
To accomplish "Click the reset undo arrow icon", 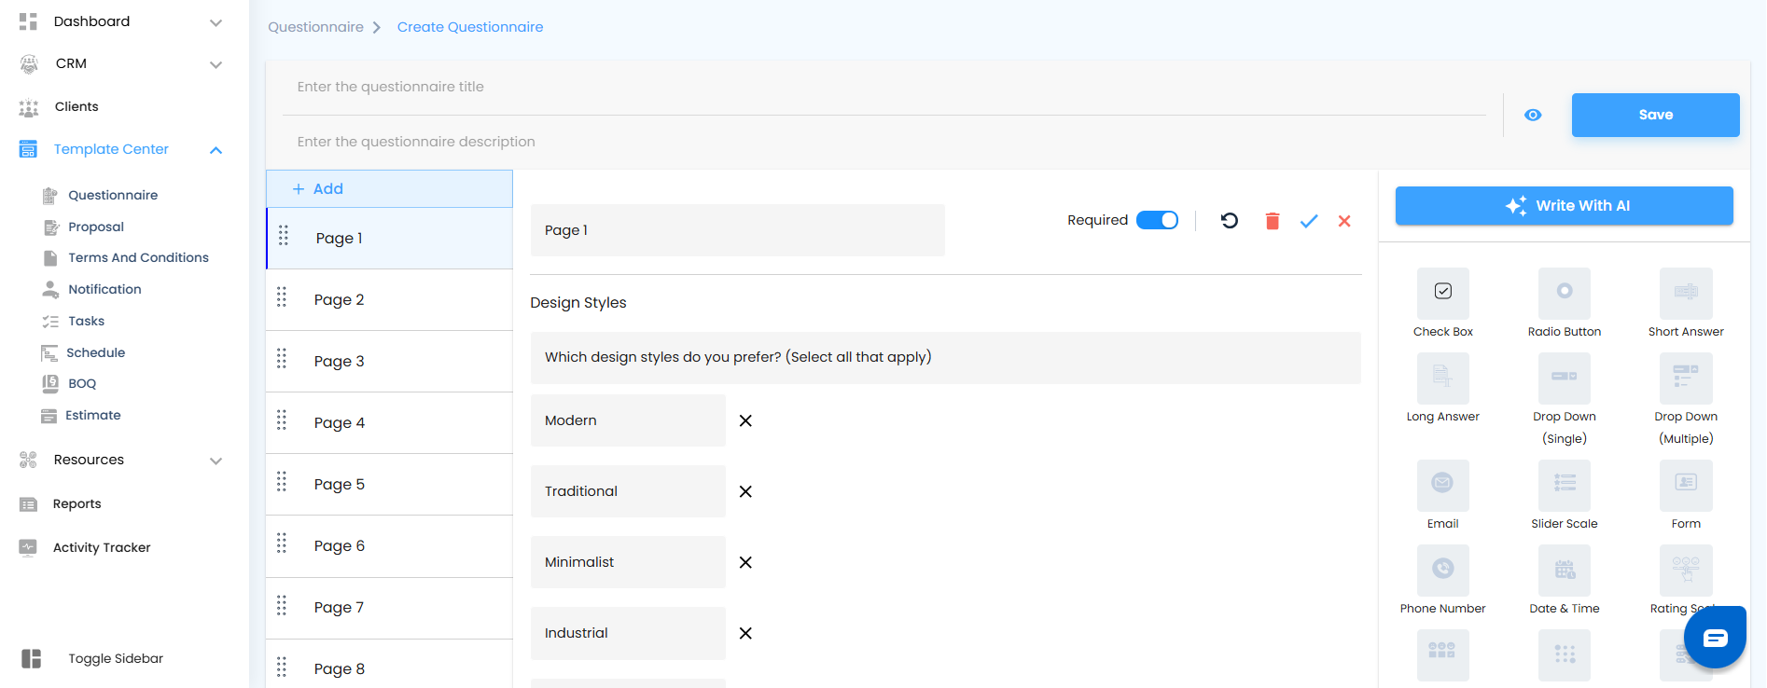I will pos(1230,221).
